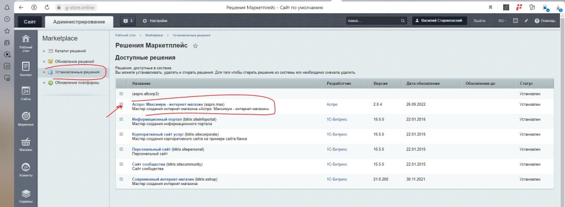Open the browser downloads arrow icon
This screenshot has width=565, height=207.
(x=558, y=7)
